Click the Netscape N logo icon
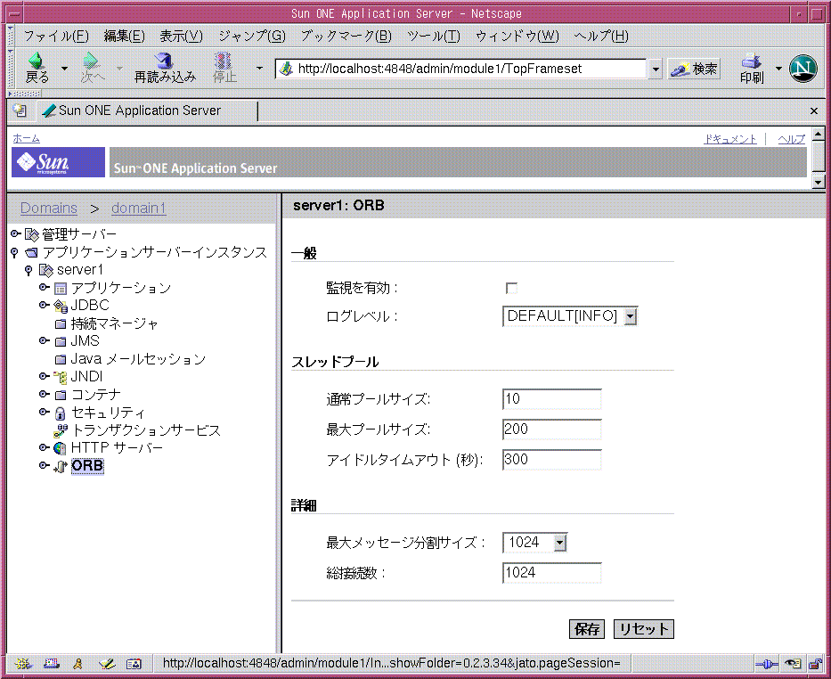This screenshot has width=831, height=679. (x=802, y=69)
